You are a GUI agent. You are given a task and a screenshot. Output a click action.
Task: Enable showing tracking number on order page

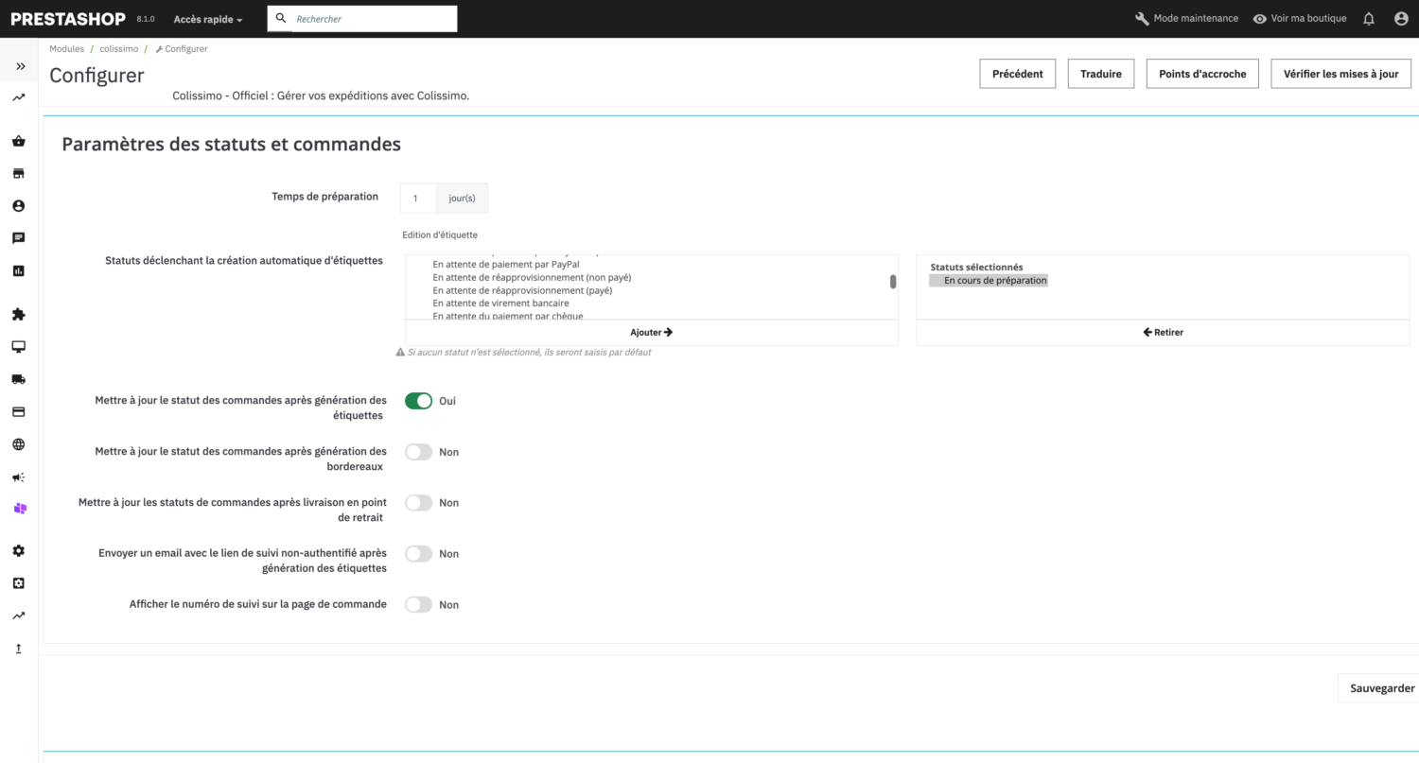tap(418, 604)
